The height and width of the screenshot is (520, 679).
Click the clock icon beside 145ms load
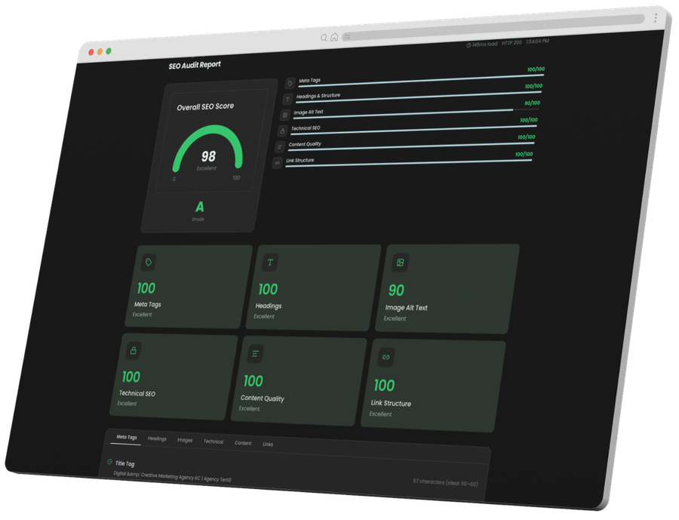tap(469, 45)
